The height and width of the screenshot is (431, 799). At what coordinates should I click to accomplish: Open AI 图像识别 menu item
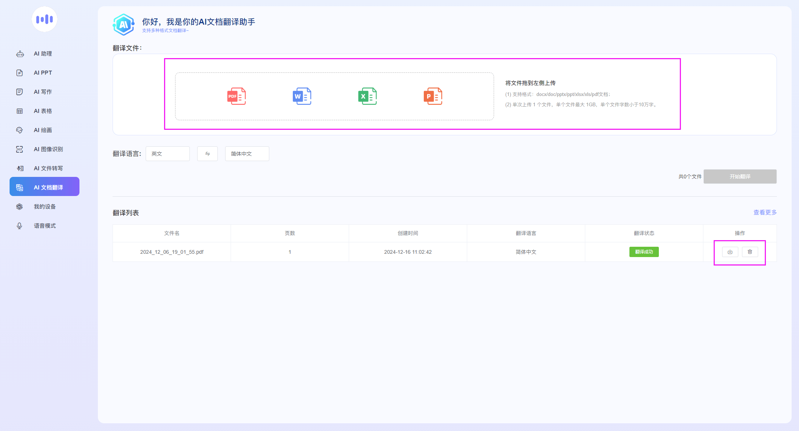(x=48, y=149)
